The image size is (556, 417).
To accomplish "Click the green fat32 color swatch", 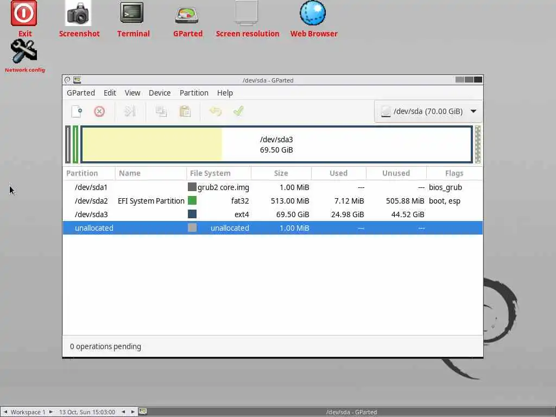I will (192, 200).
